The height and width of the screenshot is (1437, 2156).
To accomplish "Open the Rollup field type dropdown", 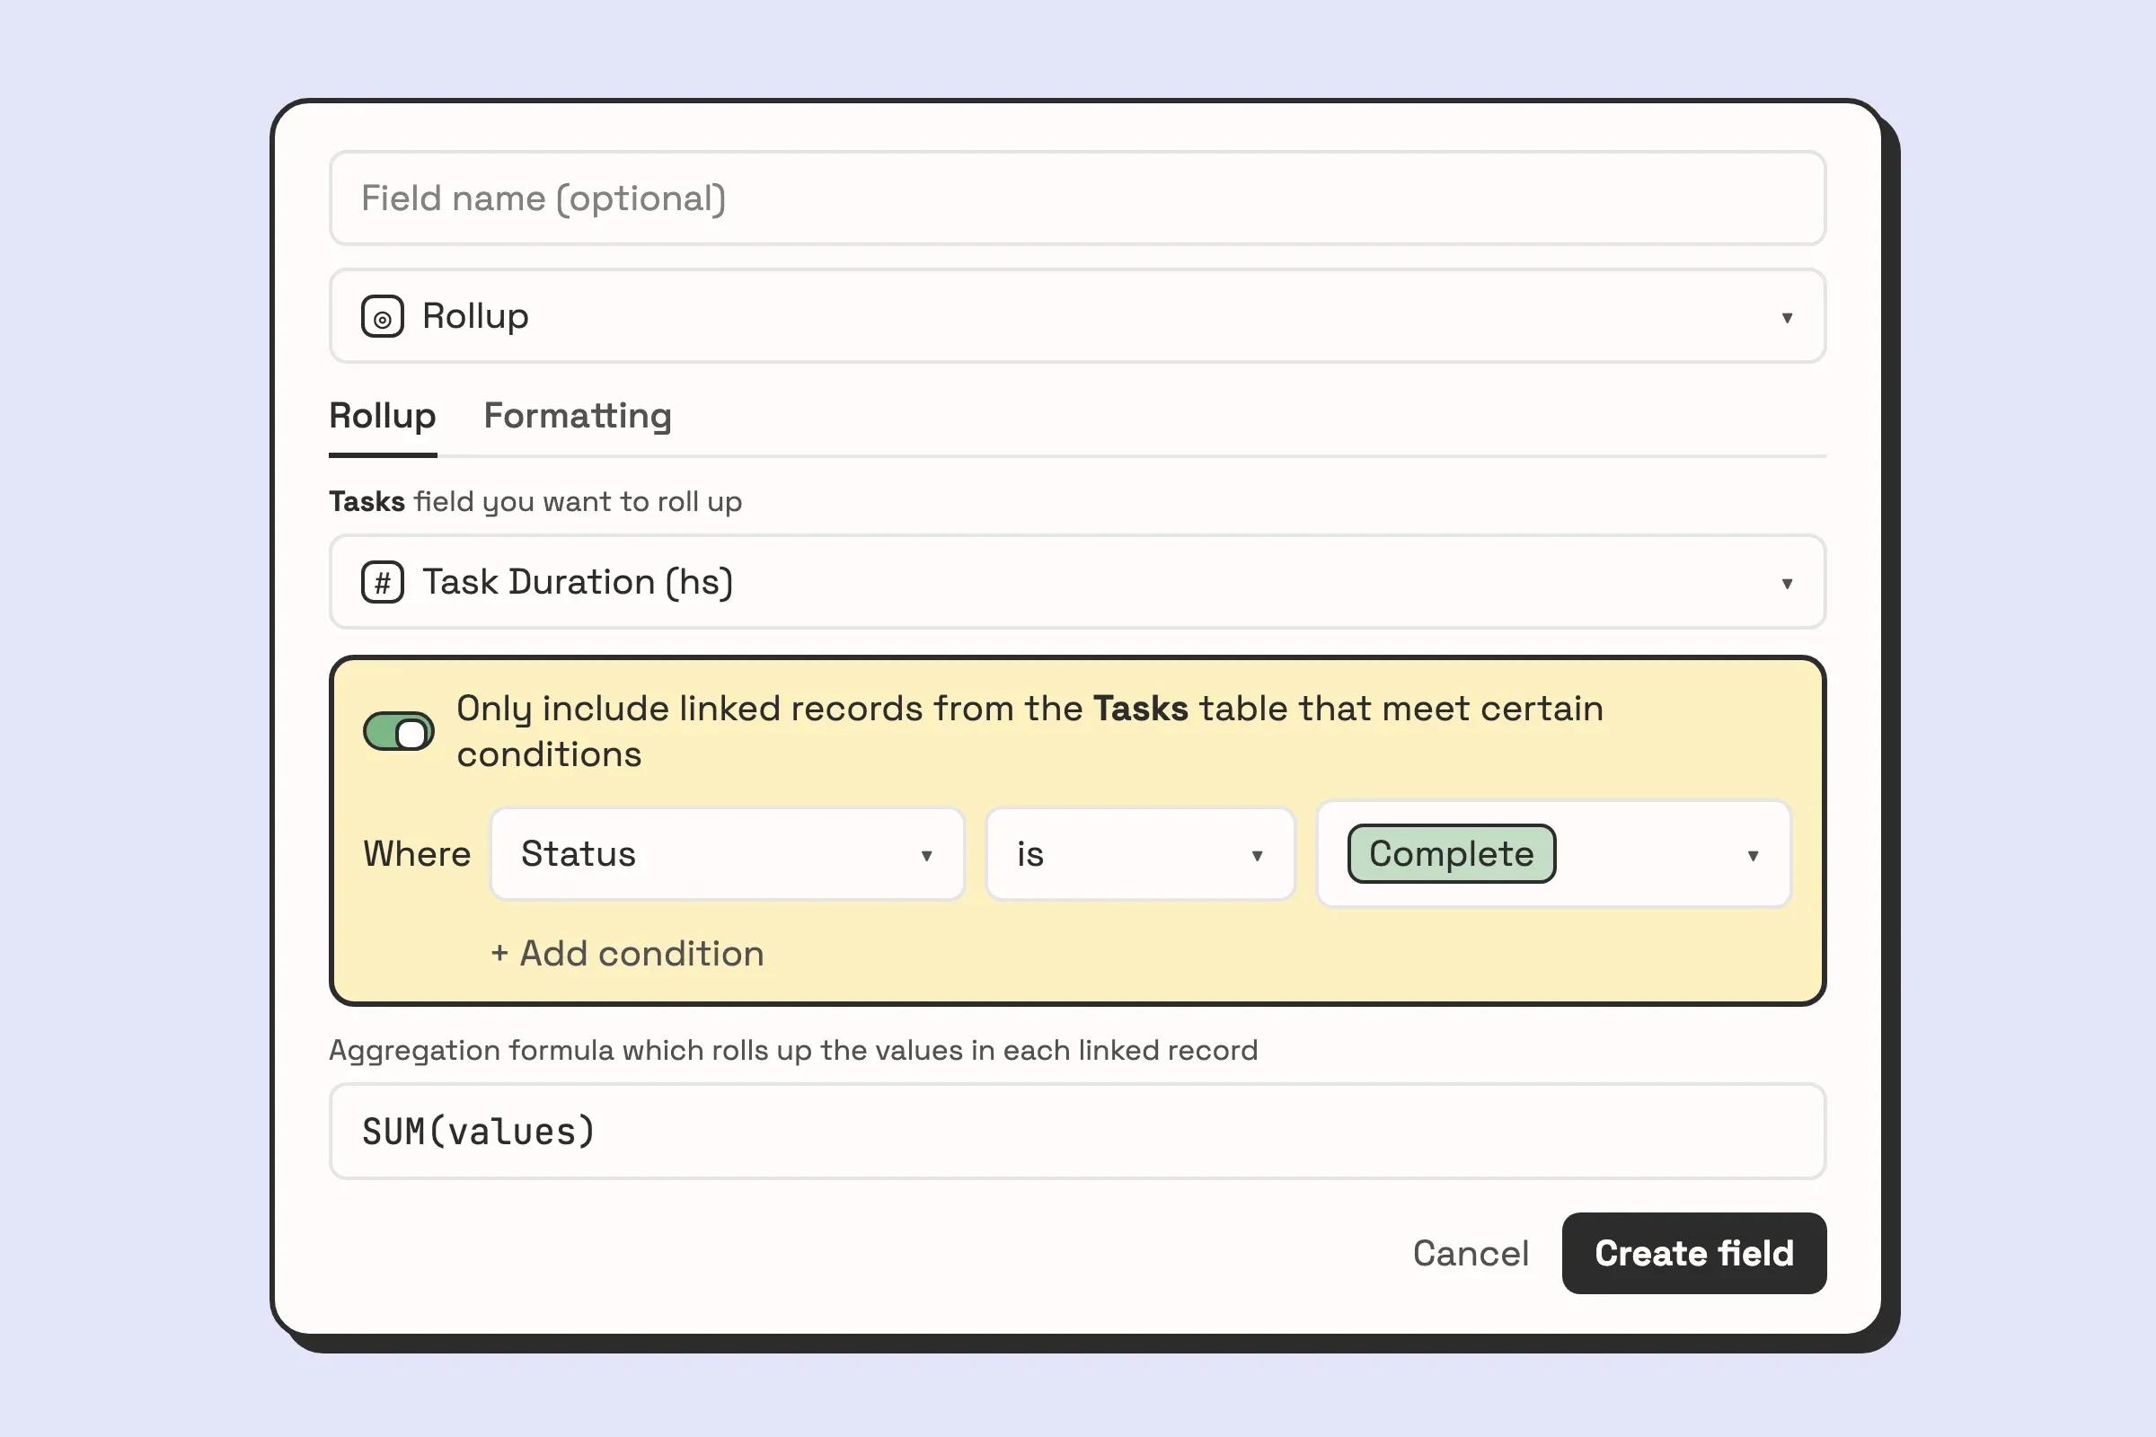I will [1077, 316].
